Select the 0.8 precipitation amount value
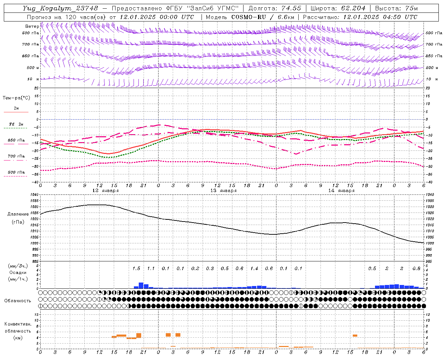 pos(417,268)
